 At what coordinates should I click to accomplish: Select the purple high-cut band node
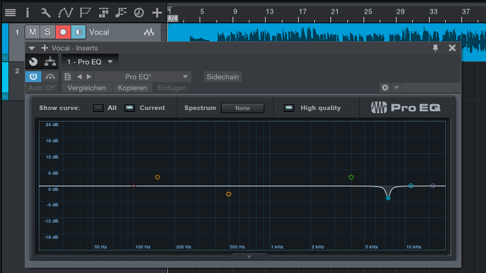click(x=433, y=186)
